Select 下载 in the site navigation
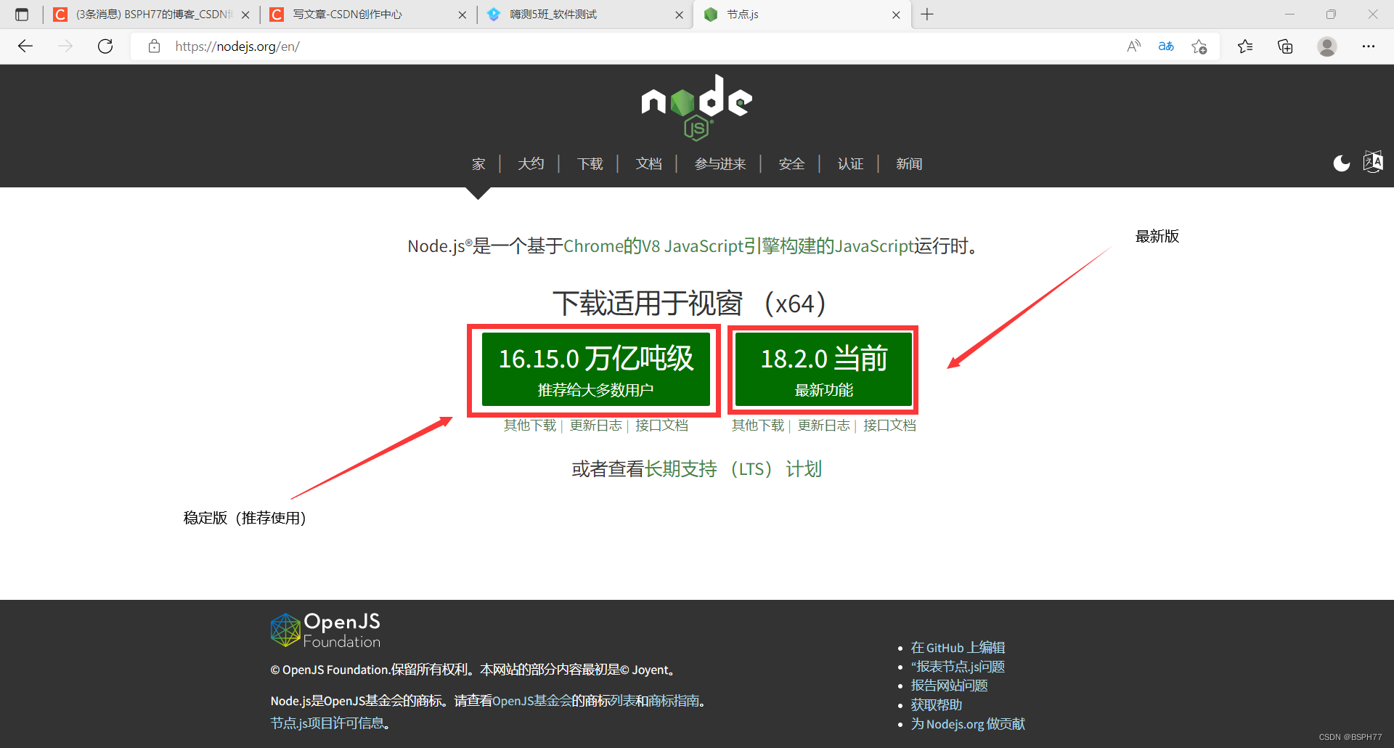1394x748 pixels. point(590,163)
